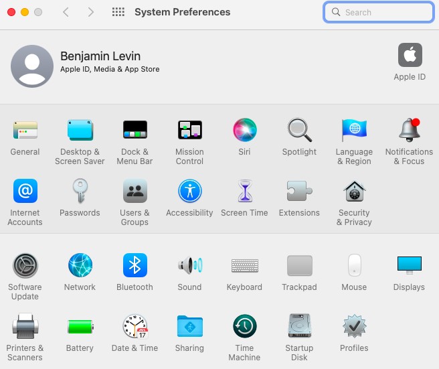Click the Apple ID icon

[410, 55]
